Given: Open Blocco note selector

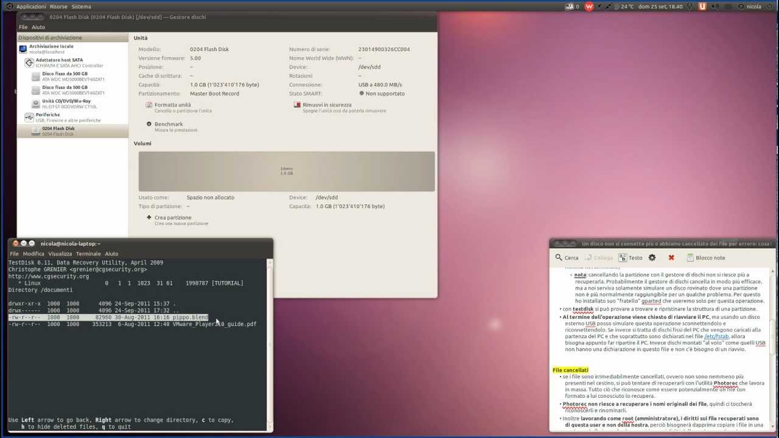Looking at the screenshot, I should [705, 258].
